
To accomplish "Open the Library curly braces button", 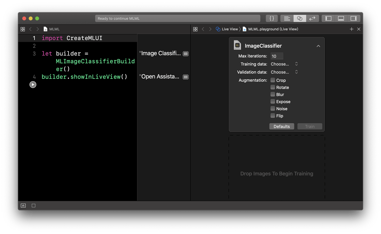I will [271, 18].
